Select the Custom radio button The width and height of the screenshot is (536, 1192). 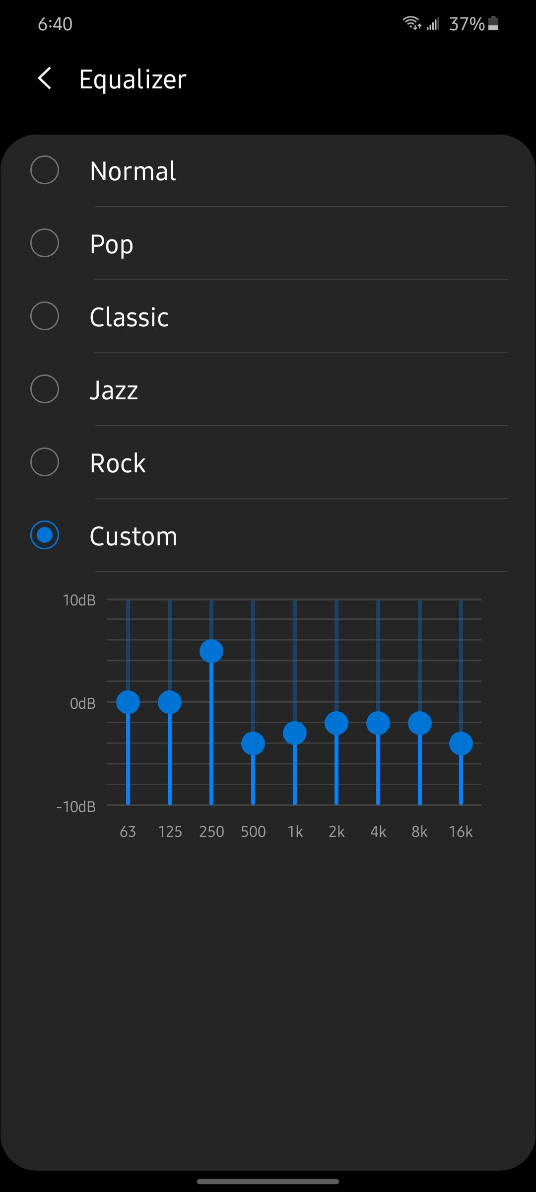click(45, 535)
